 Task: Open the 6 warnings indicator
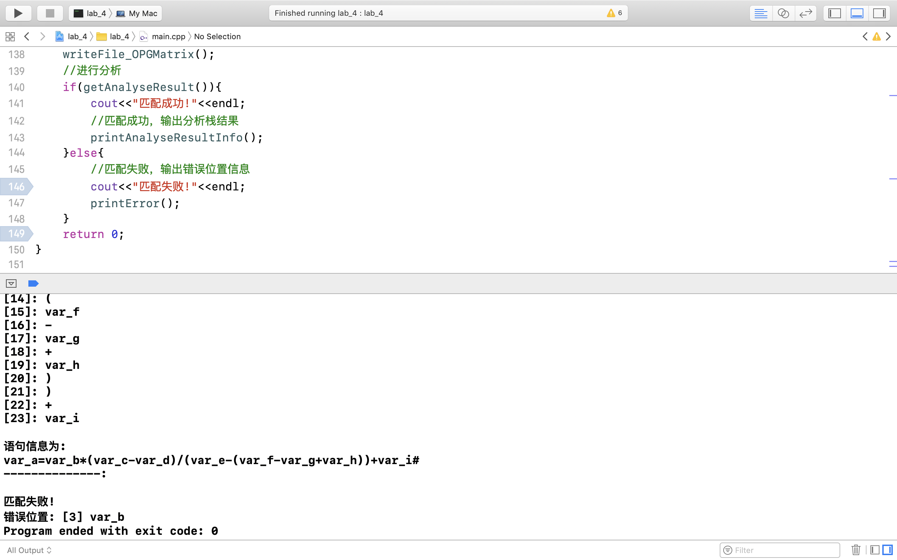point(615,13)
